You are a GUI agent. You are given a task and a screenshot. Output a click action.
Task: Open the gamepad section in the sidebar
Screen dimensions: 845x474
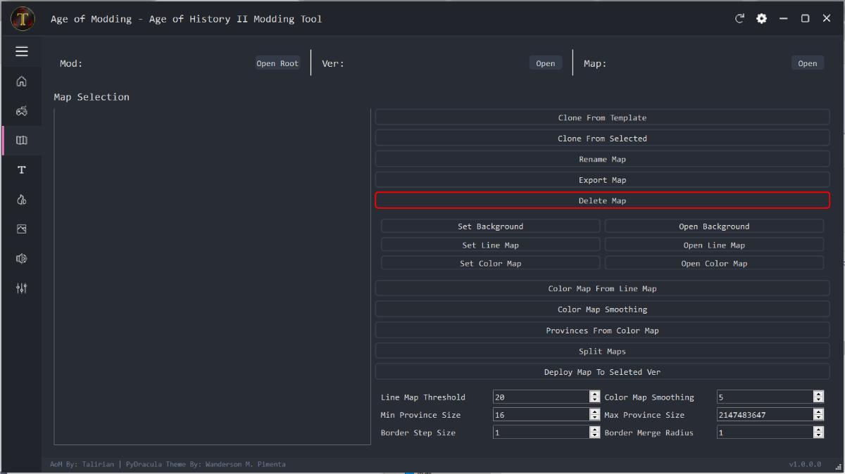point(22,110)
